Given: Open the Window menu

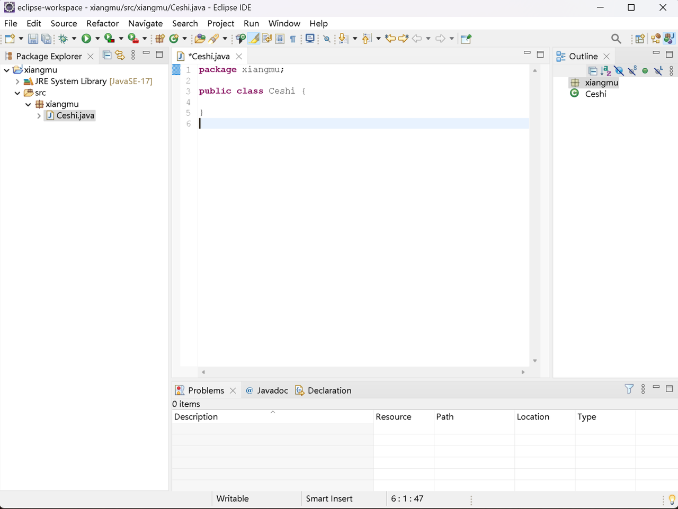Looking at the screenshot, I should tap(284, 23).
